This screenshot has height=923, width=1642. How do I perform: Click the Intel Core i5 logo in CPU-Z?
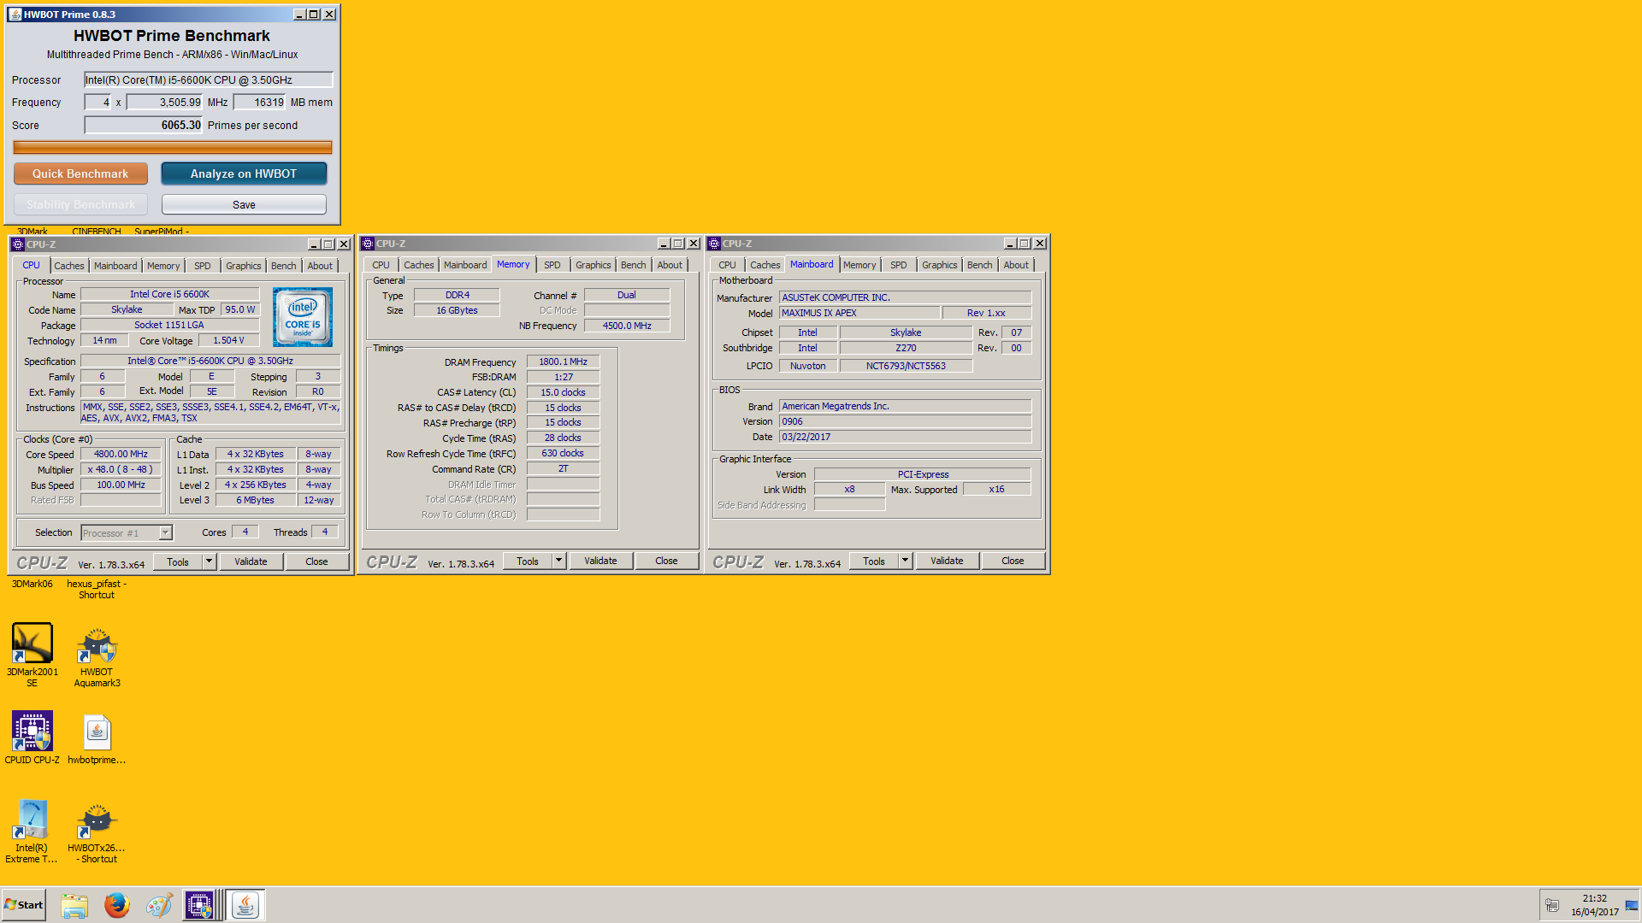303,317
